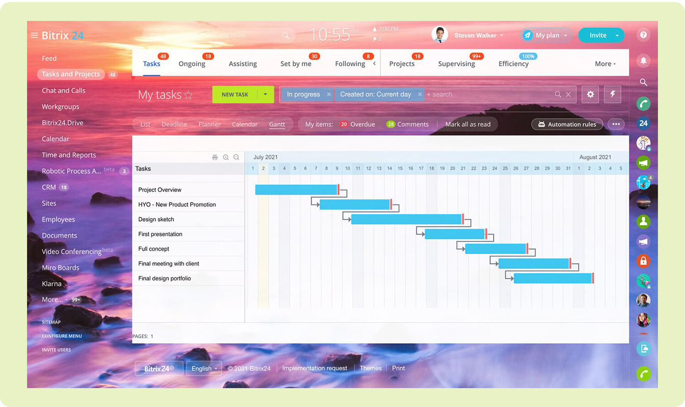Zoom in the Gantt chart
The height and width of the screenshot is (407, 685).
[x=225, y=158]
